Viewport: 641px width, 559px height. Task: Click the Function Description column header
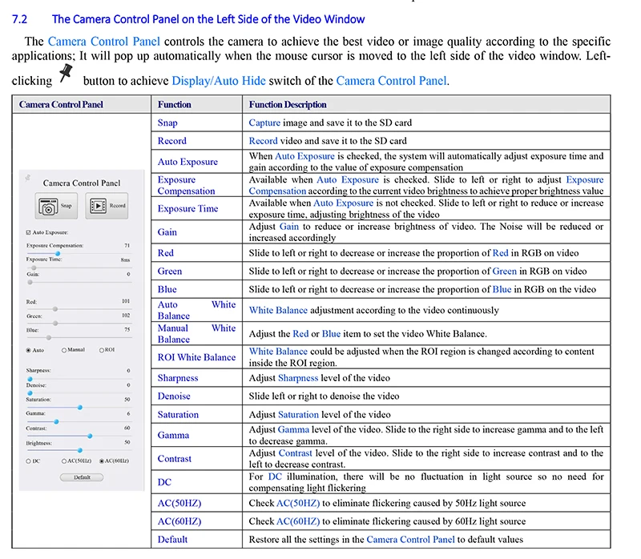288,105
